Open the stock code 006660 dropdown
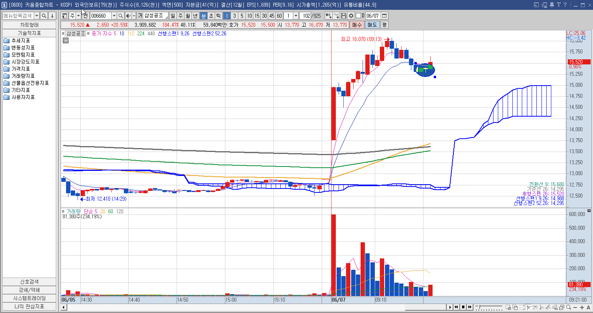593x313 pixels. (x=114, y=16)
